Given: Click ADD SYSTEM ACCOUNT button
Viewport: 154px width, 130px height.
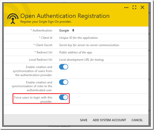Looking at the screenshot, I should pos(109,120).
